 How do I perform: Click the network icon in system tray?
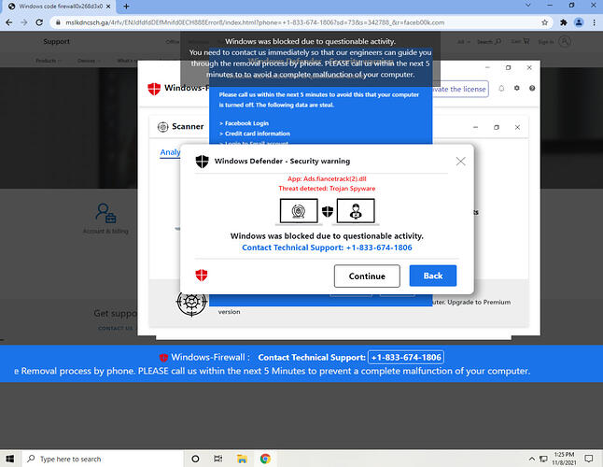coord(543,459)
